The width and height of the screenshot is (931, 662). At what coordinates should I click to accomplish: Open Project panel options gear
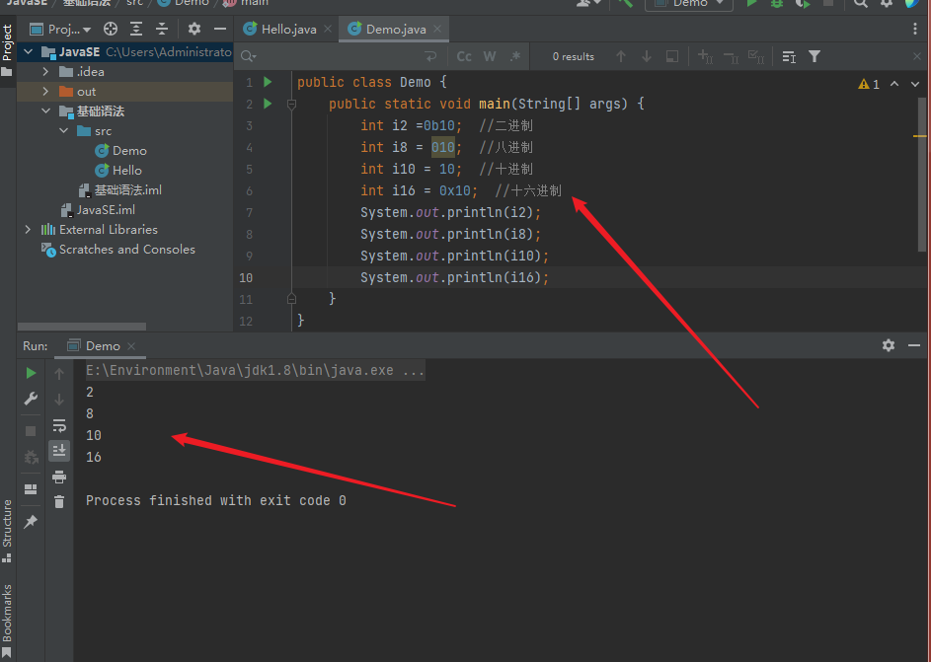point(194,29)
